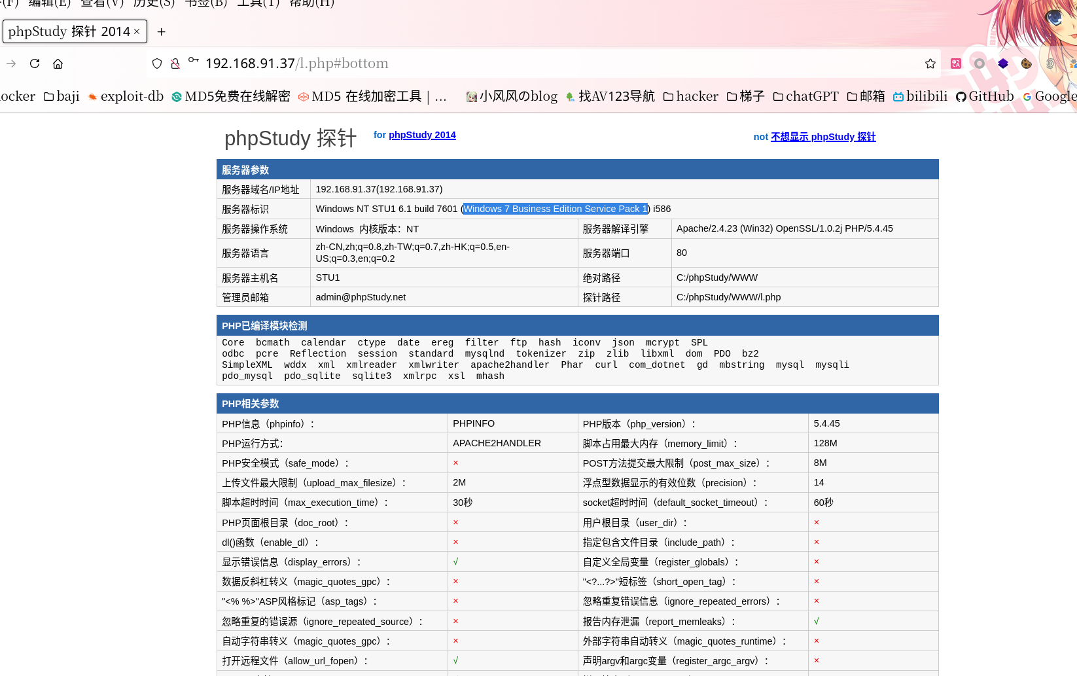
Task: Open the gray ring extension icon
Action: coord(980,63)
